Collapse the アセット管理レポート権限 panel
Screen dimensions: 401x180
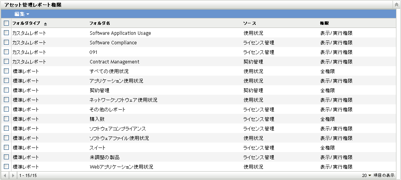(396, 5)
